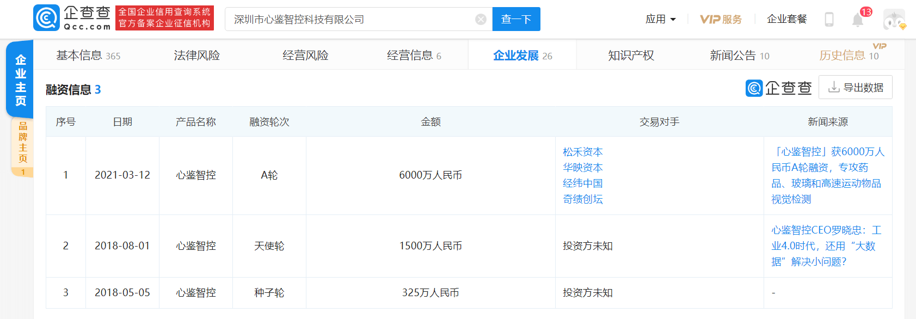The height and width of the screenshot is (319, 916).
Task: Click the 导出数据 export button
Action: point(855,87)
